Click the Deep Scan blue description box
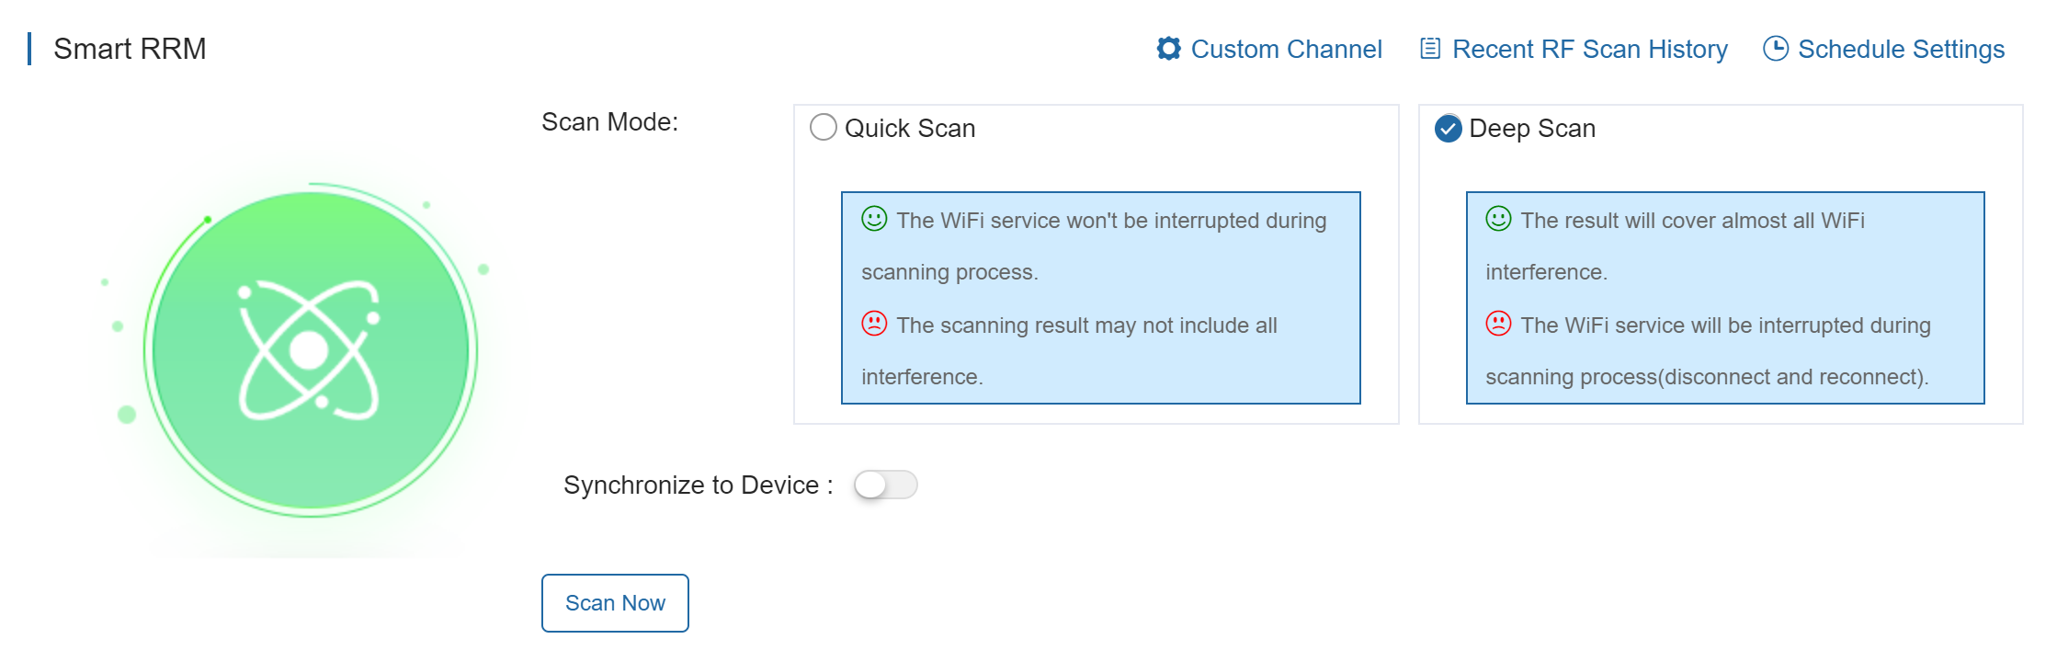This screenshot has width=2057, height=662. 1725,298
